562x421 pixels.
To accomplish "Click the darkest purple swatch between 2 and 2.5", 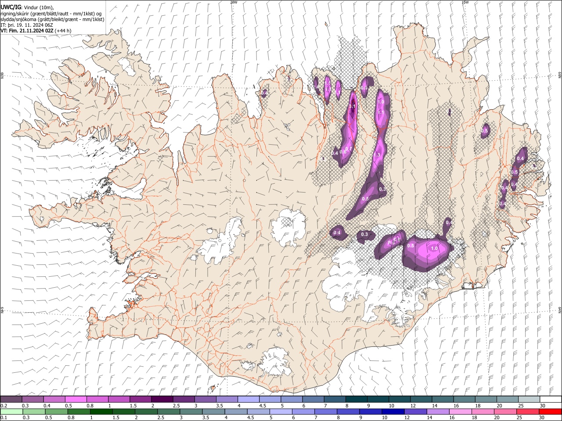I will point(162,399).
